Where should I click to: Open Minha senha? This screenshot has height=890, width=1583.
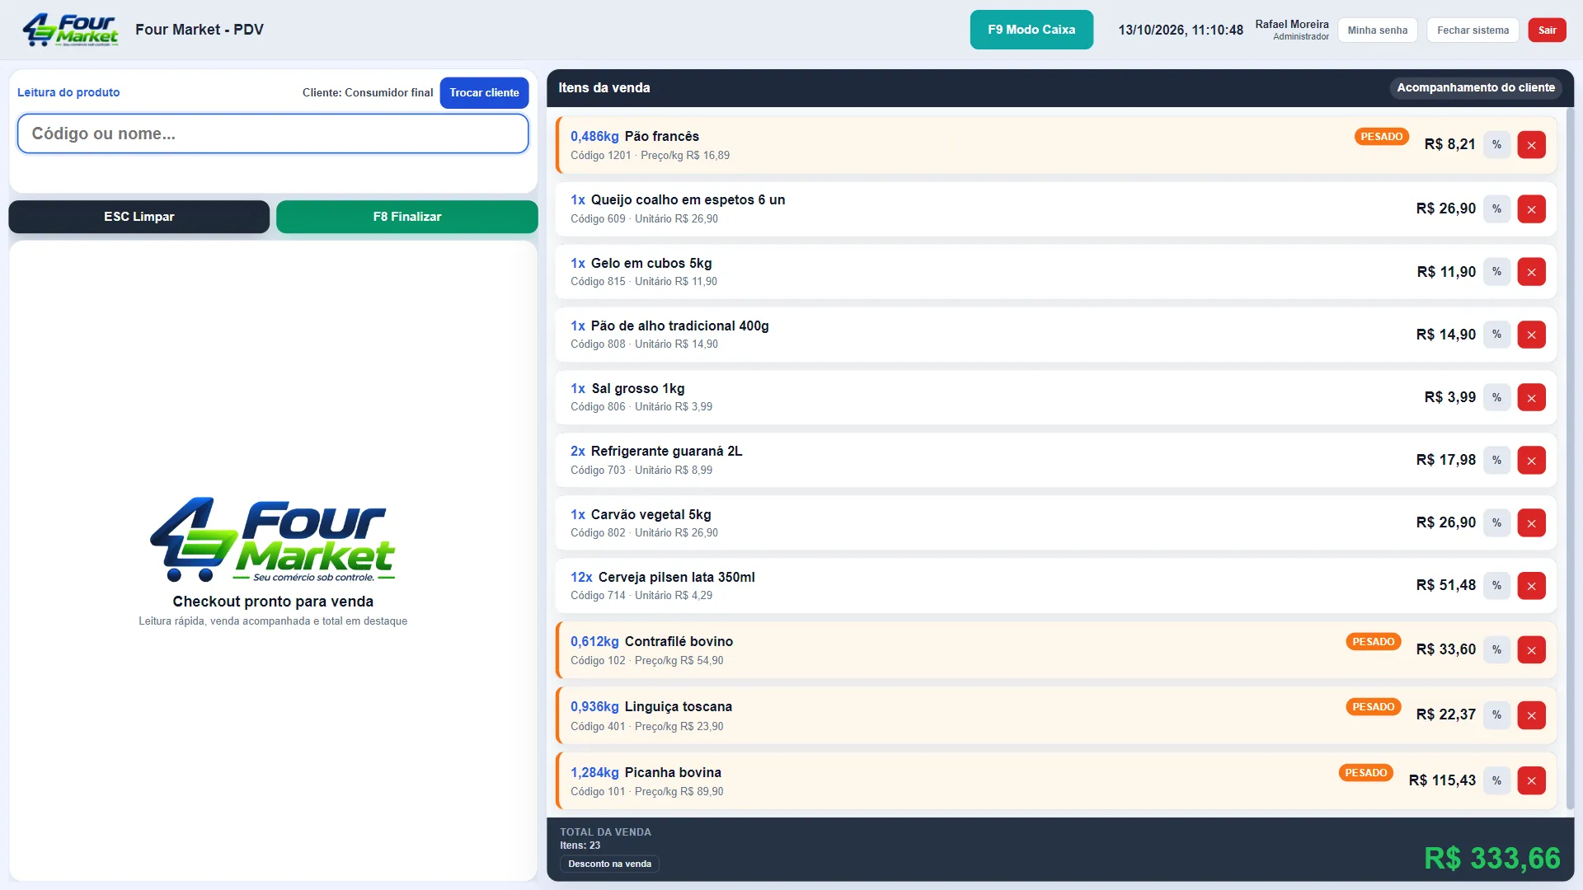(x=1377, y=30)
